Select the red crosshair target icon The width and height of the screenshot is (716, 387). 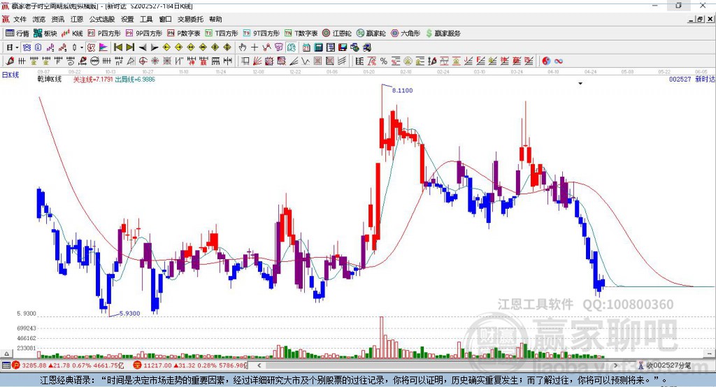143,61
